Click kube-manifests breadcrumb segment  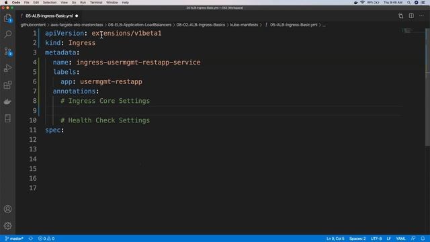(244, 25)
